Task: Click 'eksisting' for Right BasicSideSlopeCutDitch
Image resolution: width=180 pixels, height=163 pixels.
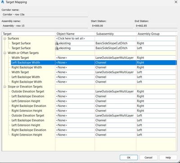Action: point(65,44)
